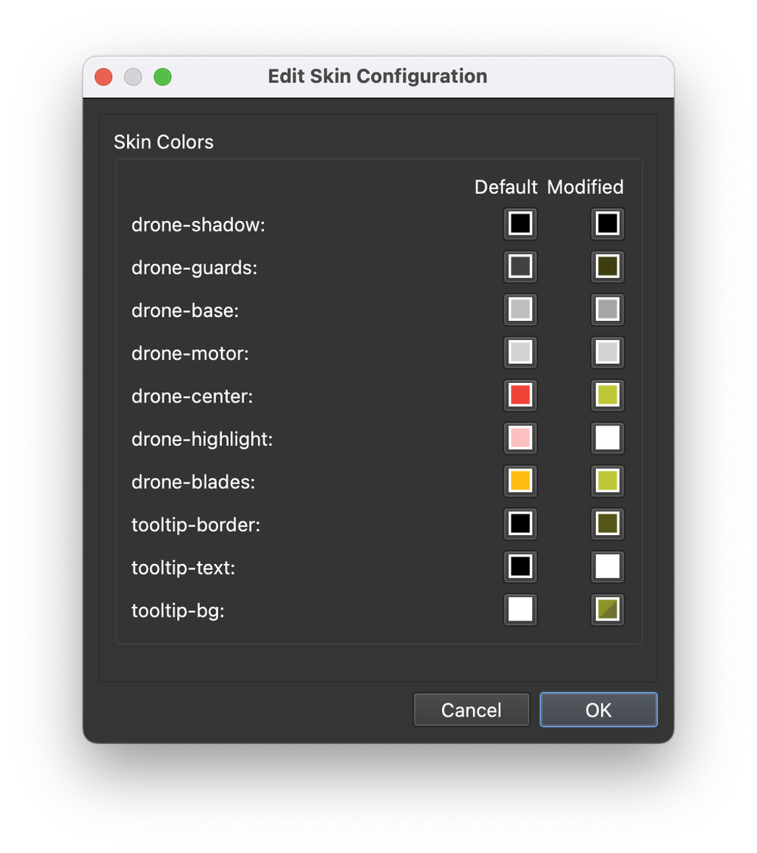
Task: Click default drone-guards color swatch
Action: click(520, 266)
